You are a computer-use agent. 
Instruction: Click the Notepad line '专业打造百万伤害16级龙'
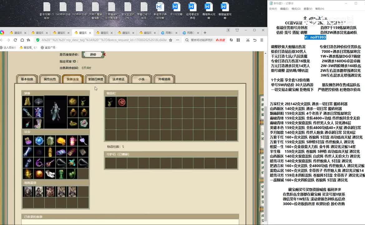(x=290, y=61)
